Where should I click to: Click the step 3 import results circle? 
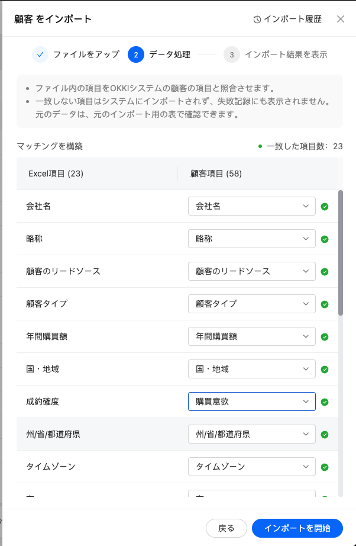click(232, 54)
